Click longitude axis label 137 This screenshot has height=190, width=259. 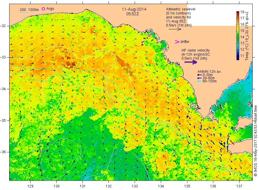[x=239, y=186]
